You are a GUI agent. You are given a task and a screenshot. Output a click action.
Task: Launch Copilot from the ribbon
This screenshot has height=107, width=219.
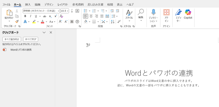tap(188, 14)
